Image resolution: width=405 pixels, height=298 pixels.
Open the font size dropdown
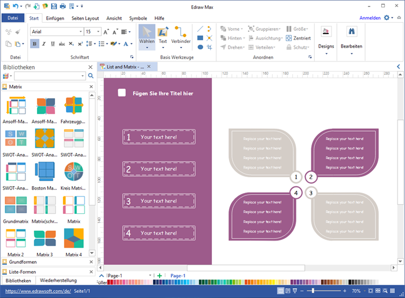[98, 31]
